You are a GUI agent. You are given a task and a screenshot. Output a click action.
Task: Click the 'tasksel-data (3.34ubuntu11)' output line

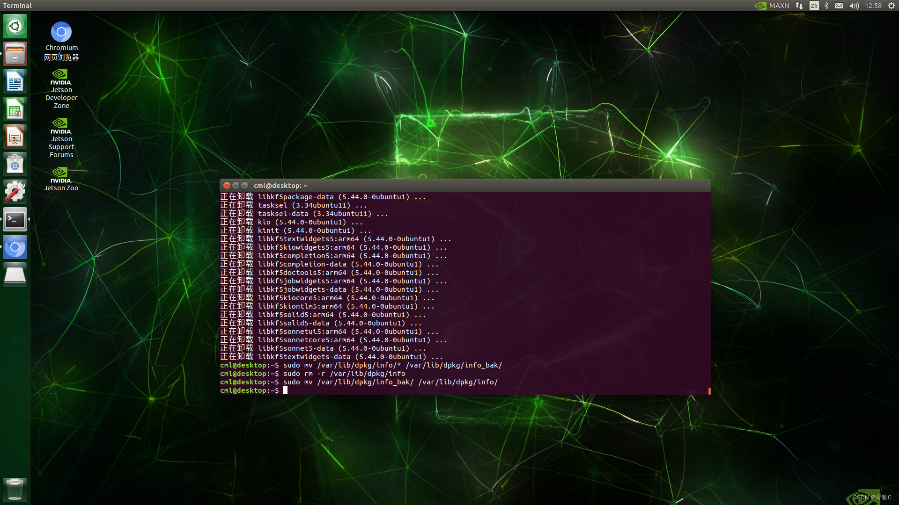coord(304,214)
